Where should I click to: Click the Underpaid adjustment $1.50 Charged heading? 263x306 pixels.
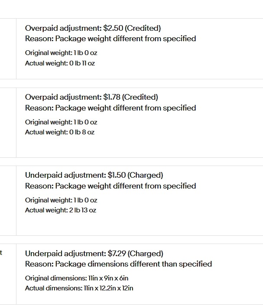tap(94, 175)
